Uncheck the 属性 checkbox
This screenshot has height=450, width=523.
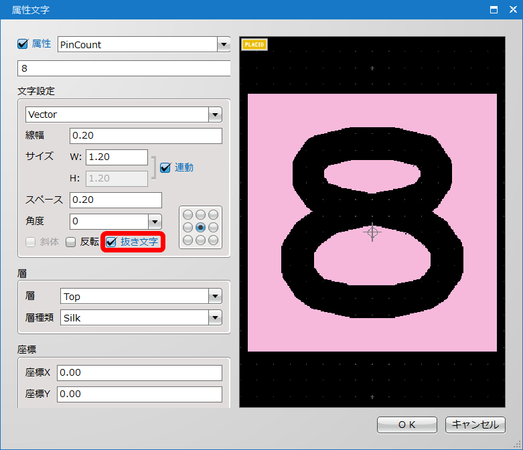pyautogui.click(x=23, y=44)
